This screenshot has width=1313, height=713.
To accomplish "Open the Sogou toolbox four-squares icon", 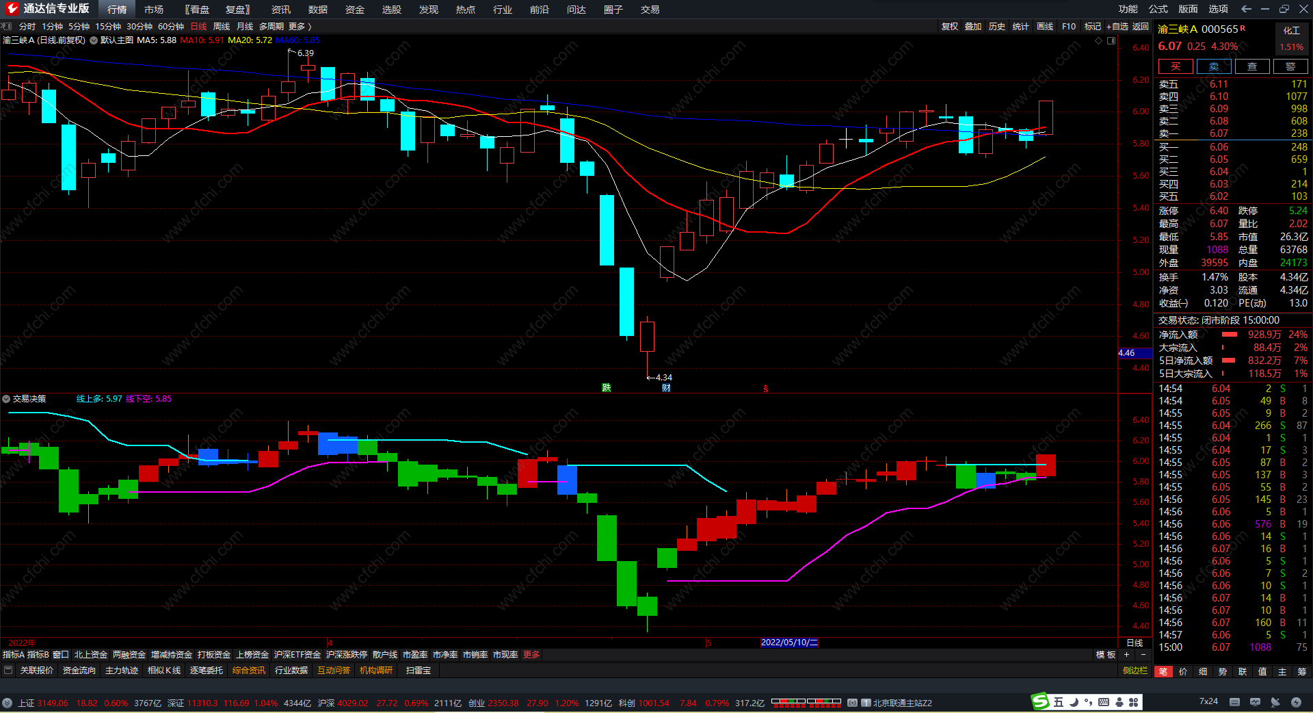I will 1134,702.
